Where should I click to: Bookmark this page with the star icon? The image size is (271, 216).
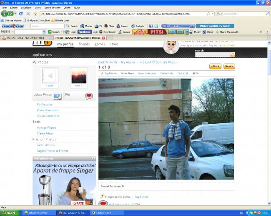[208, 14]
